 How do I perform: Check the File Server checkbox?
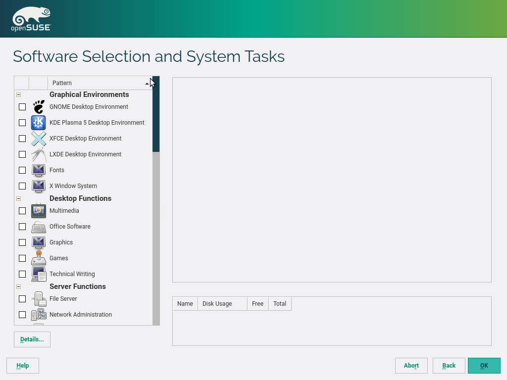pyautogui.click(x=22, y=299)
